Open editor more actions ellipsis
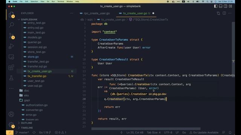The height and width of the screenshot is (135, 241). pos(230,13)
